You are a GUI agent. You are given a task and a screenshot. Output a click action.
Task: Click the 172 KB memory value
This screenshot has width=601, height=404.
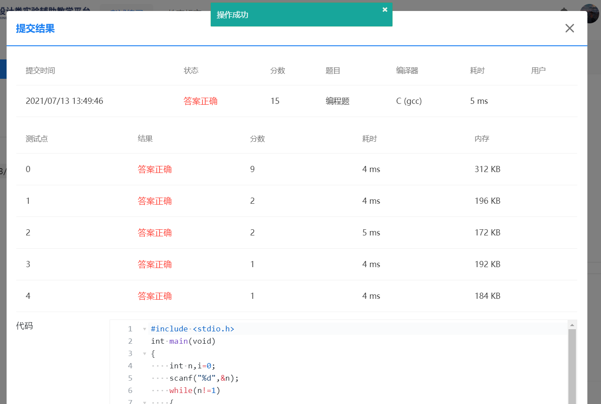tap(487, 233)
